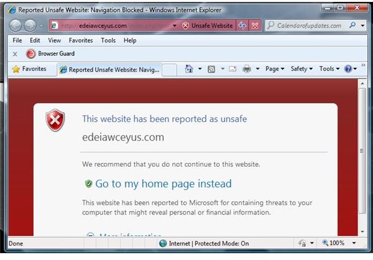Click the RSS feeds icon
The height and width of the screenshot is (260, 373).
[211, 69]
